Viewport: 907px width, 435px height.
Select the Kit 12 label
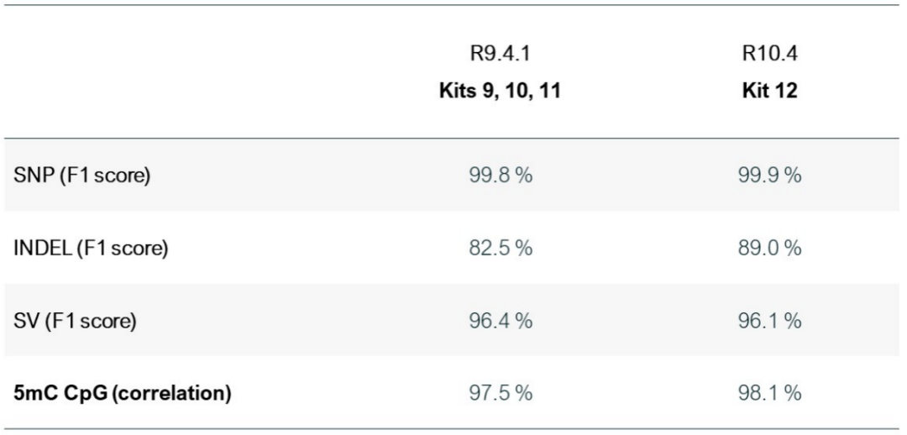pyautogui.click(x=770, y=92)
